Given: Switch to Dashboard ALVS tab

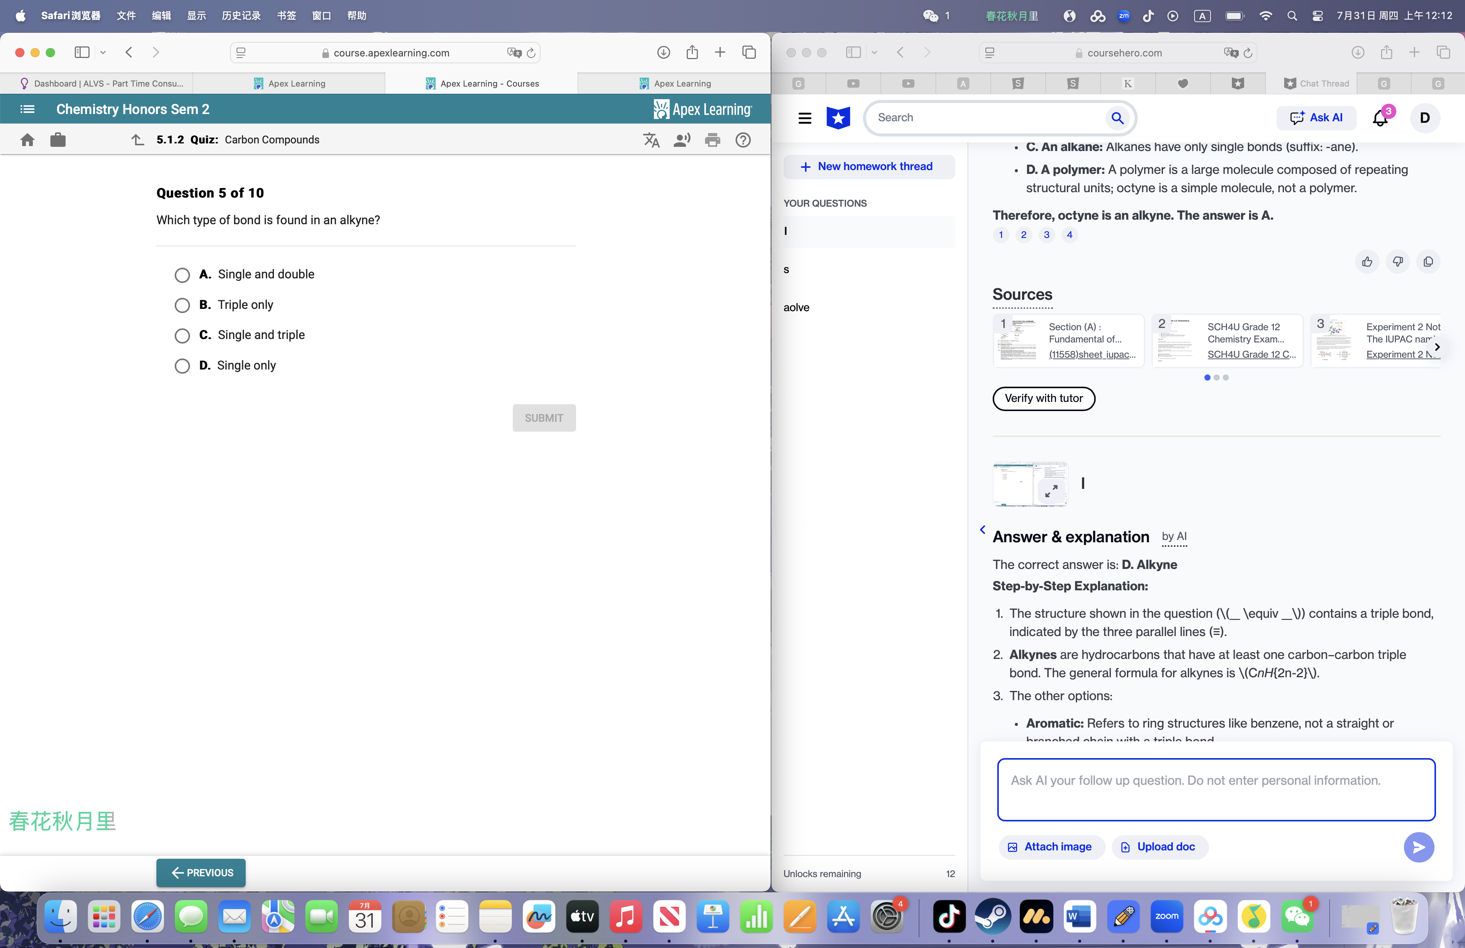Looking at the screenshot, I should 101,83.
